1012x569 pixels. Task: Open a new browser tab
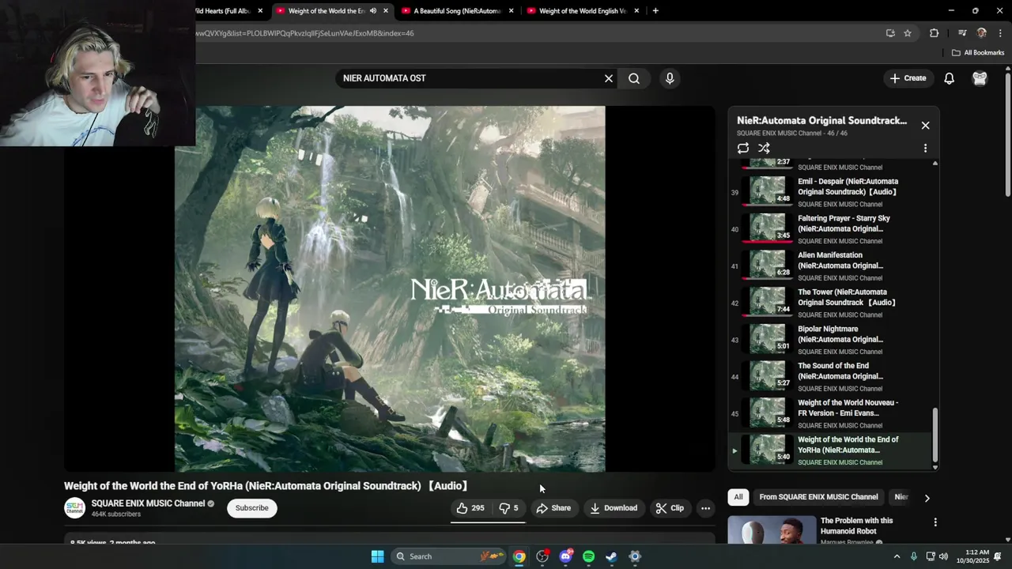pos(655,11)
